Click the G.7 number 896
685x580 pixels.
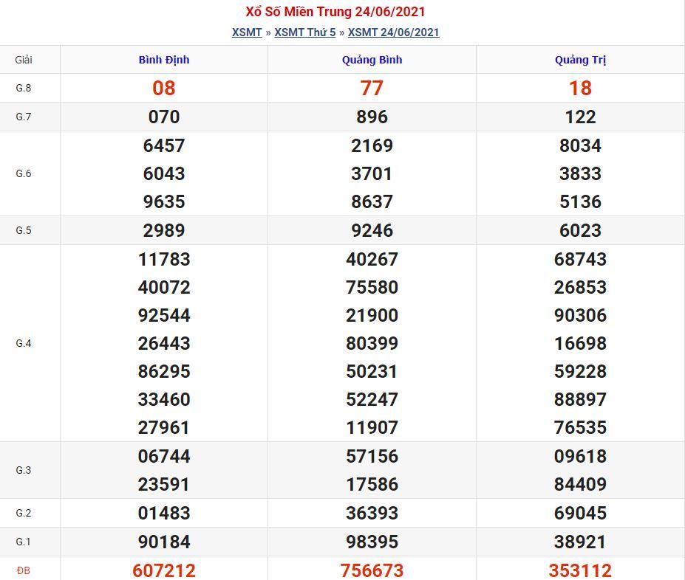[x=372, y=117]
